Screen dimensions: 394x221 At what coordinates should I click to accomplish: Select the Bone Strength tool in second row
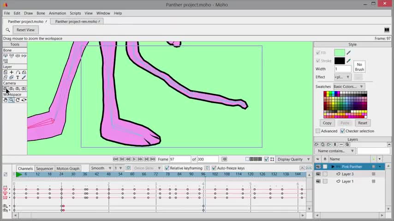pyautogui.click(x=5, y=61)
